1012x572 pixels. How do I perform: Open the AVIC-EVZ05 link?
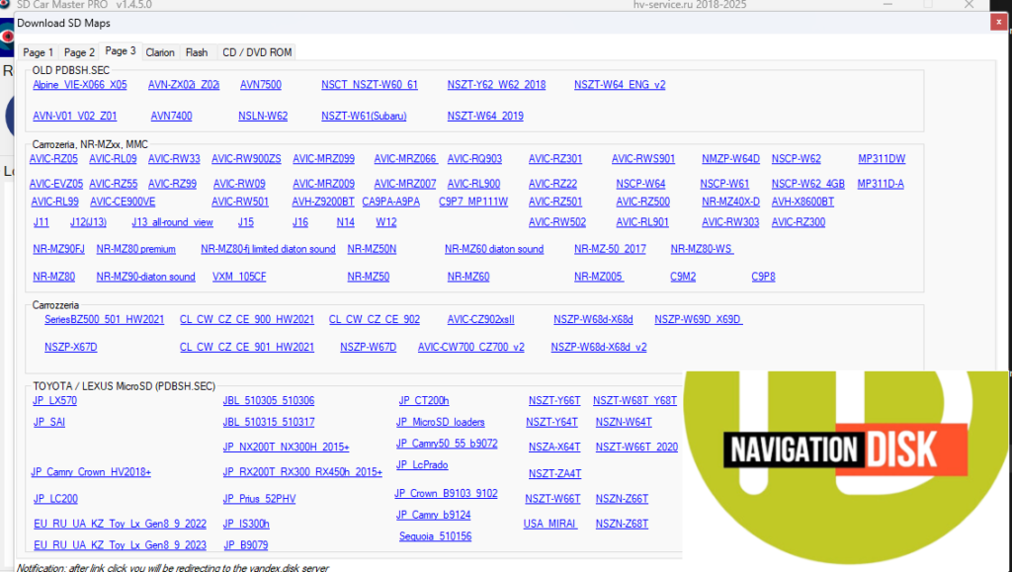click(56, 184)
